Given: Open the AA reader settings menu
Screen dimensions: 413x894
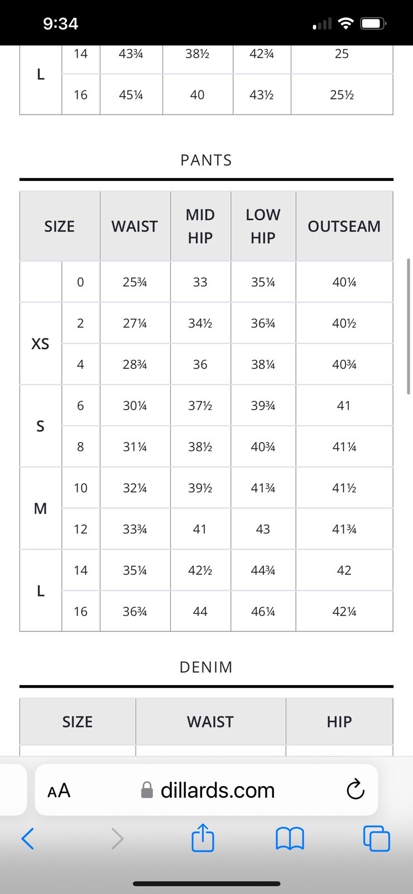Looking at the screenshot, I should [x=59, y=791].
